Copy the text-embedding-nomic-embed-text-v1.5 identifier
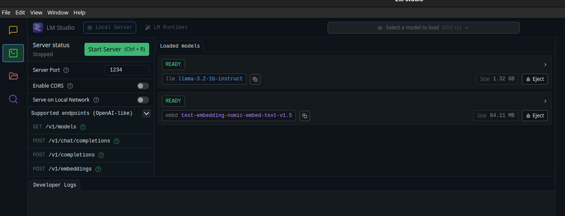The image size is (565, 216). click(x=304, y=116)
